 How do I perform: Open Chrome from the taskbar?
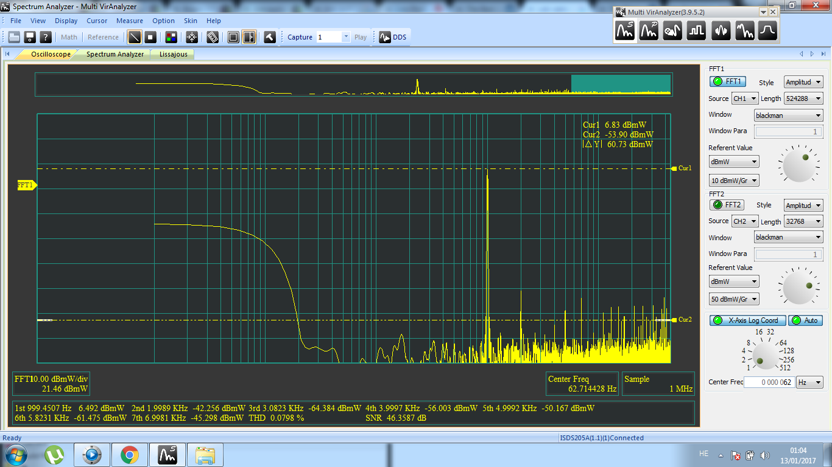coord(129,455)
